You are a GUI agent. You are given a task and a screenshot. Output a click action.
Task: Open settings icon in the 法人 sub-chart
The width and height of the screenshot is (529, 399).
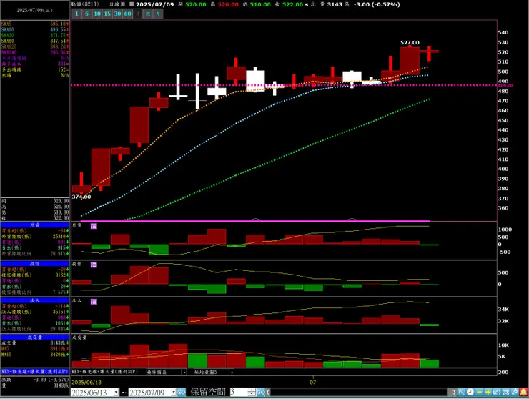pos(94,302)
